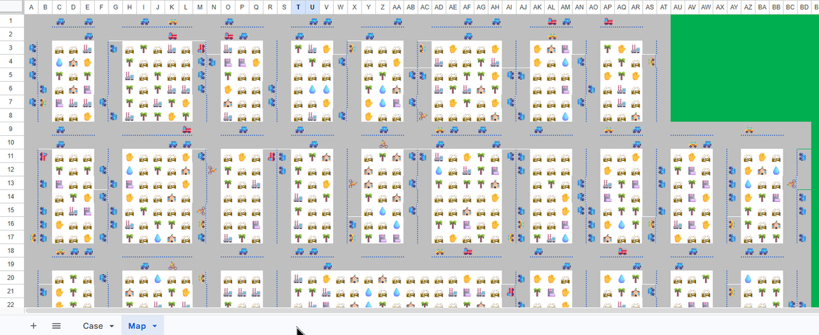Screen dimensions: 819x335
Task: Click the water drop in cell C4
Action: [x=59, y=62]
